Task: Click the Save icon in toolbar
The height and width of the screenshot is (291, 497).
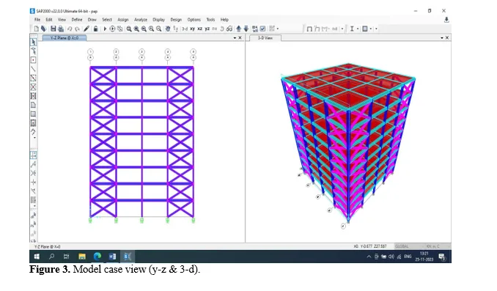Action: tap(54, 29)
